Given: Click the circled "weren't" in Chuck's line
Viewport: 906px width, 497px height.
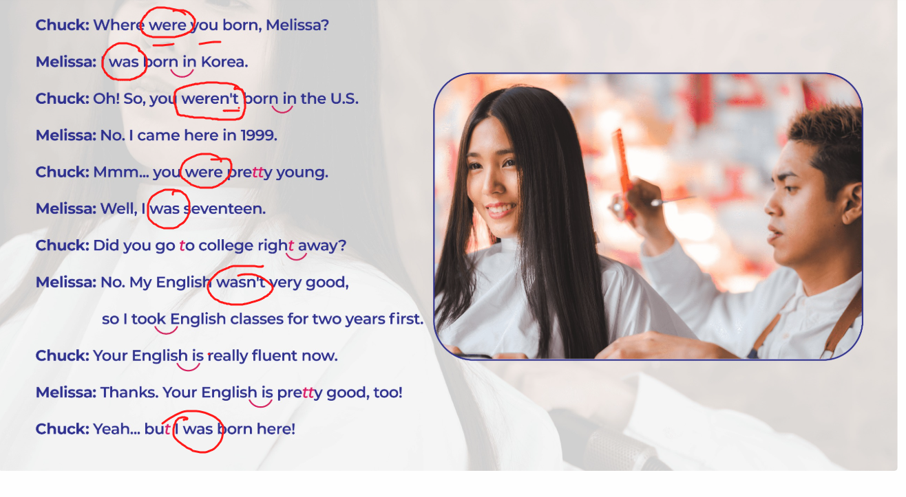Looking at the screenshot, I should click(x=210, y=99).
